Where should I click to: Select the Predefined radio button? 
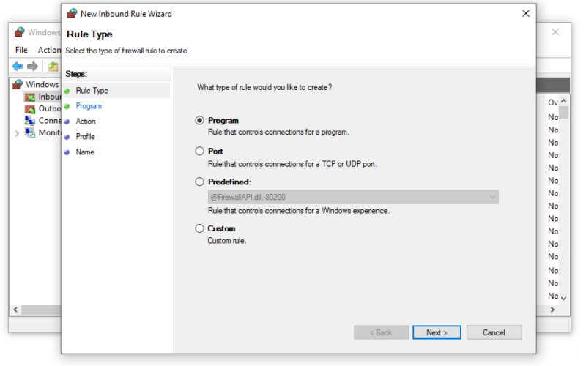coord(199,182)
